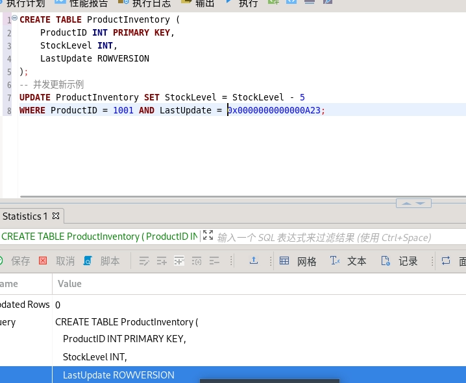Click the export data upload icon
The height and width of the screenshot is (383, 466).
pyautogui.click(x=254, y=261)
